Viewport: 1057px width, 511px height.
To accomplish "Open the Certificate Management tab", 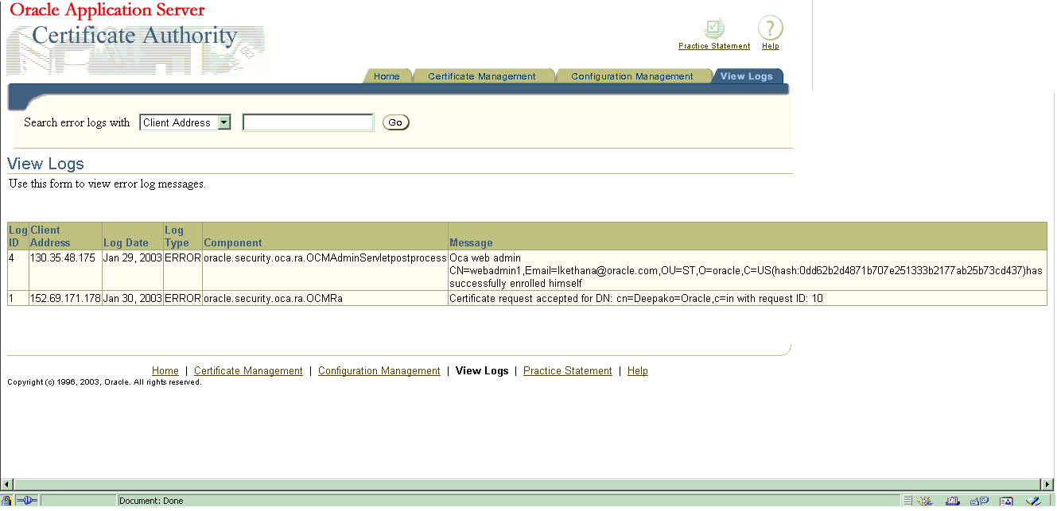I will pyautogui.click(x=482, y=76).
